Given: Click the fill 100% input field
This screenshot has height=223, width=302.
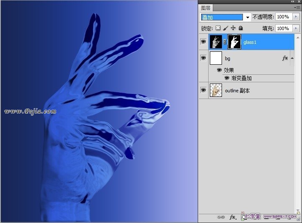Looking at the screenshot, I should [284, 28].
